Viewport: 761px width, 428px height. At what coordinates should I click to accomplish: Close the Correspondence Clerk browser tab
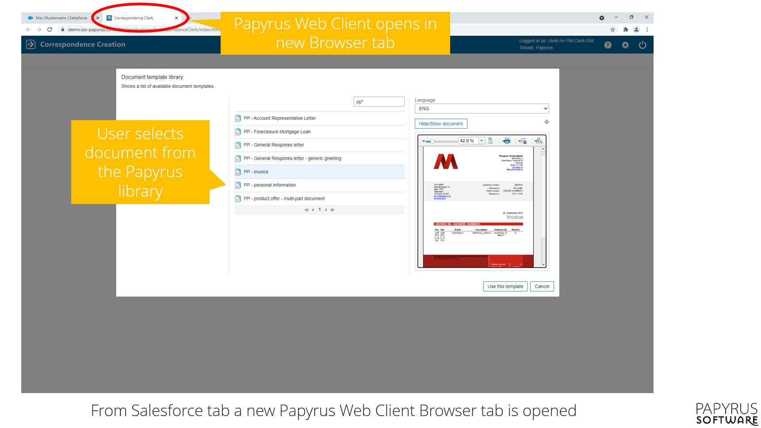coord(176,18)
